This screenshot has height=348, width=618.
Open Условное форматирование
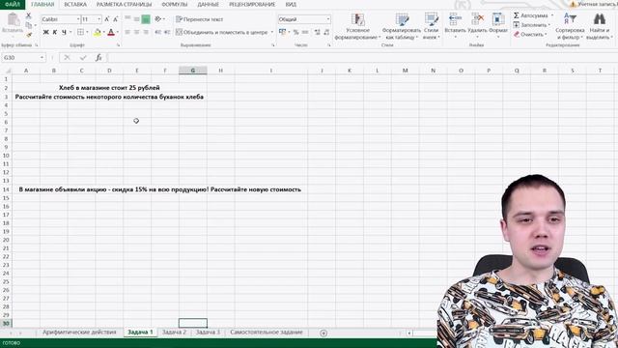pos(357,26)
